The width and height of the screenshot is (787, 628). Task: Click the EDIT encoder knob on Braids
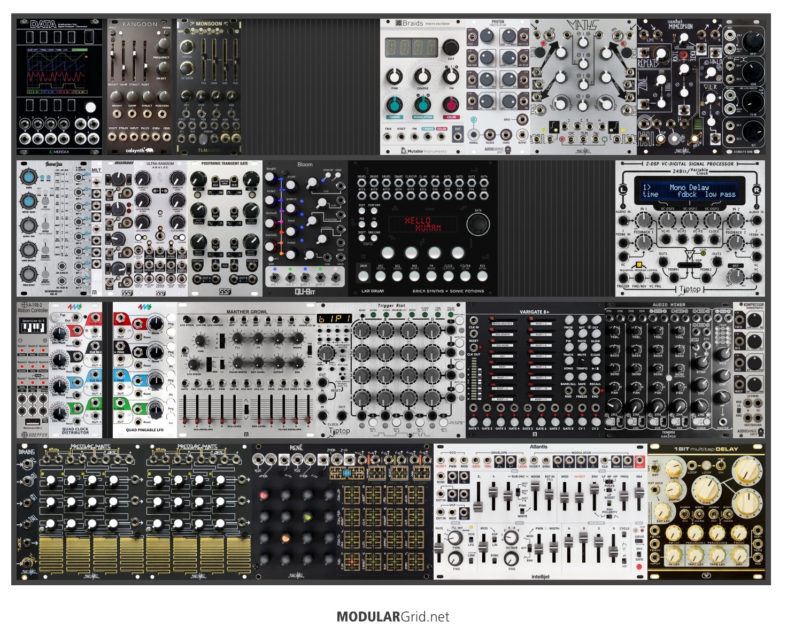coord(450,48)
